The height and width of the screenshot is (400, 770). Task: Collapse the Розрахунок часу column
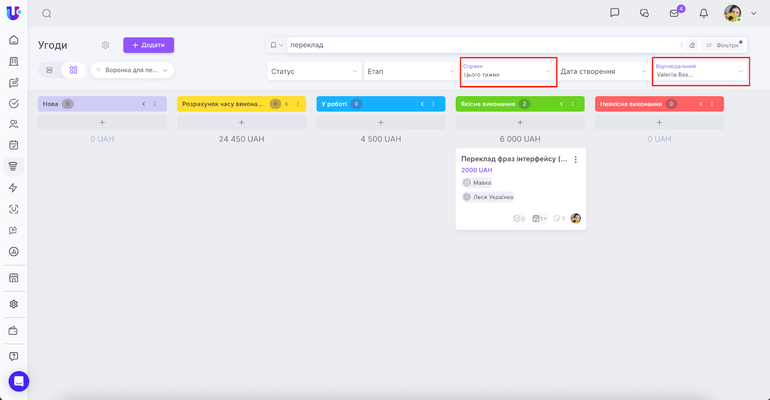tap(286, 104)
